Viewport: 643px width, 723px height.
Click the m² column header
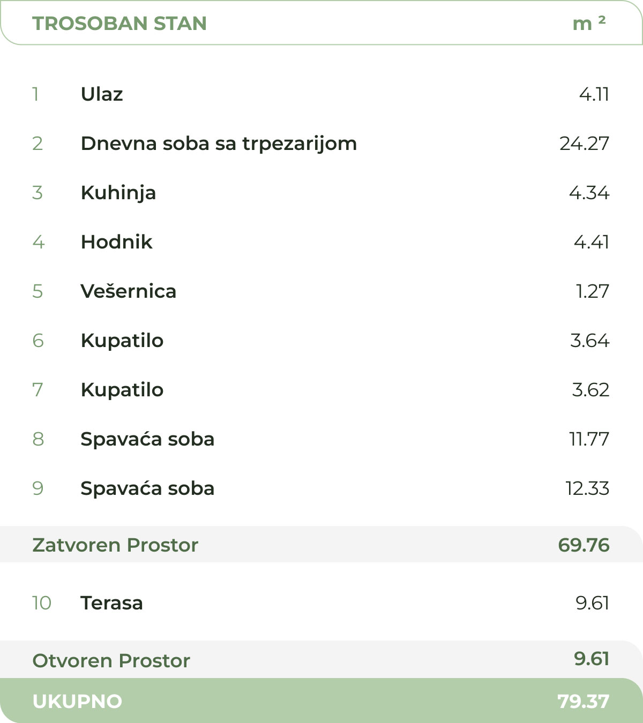[589, 24]
